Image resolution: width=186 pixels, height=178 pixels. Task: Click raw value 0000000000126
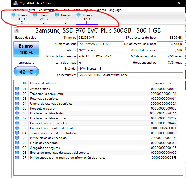point(164,148)
